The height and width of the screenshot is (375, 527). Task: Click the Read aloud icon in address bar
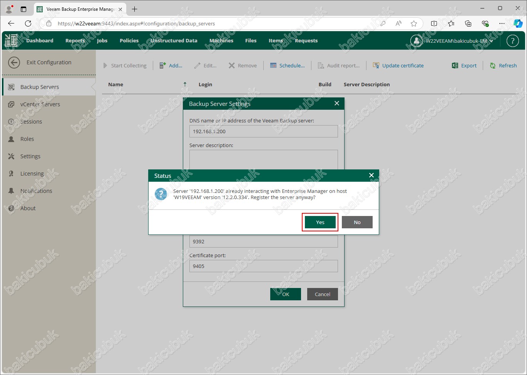tap(398, 23)
